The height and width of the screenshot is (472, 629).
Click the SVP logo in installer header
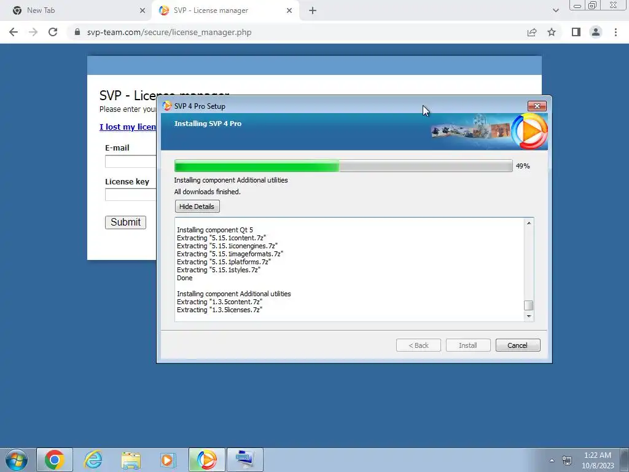tap(529, 132)
